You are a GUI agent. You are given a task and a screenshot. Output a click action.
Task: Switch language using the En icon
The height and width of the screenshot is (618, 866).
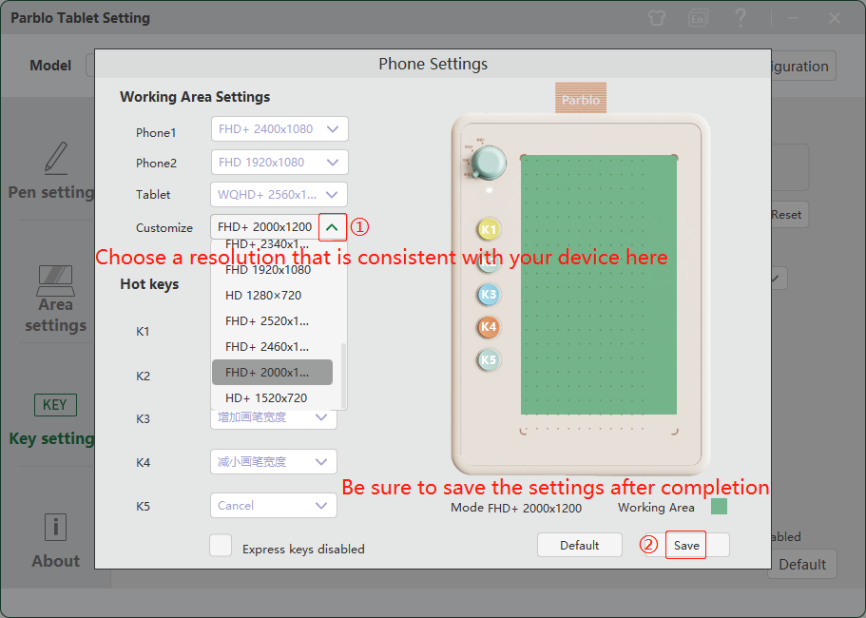pos(698,18)
